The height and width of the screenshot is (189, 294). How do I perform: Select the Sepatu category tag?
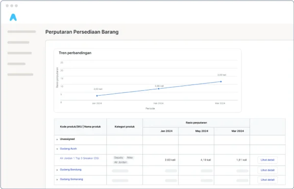[x=119, y=158]
